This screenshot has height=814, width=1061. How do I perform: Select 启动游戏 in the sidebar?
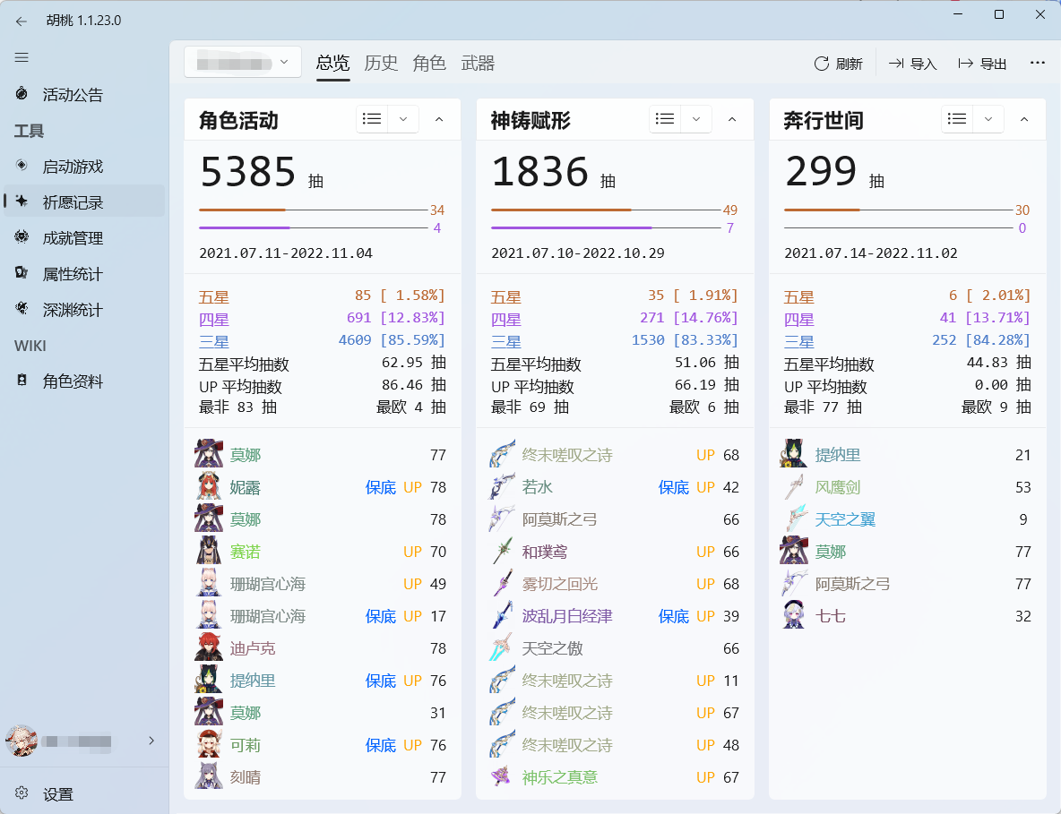(x=72, y=167)
